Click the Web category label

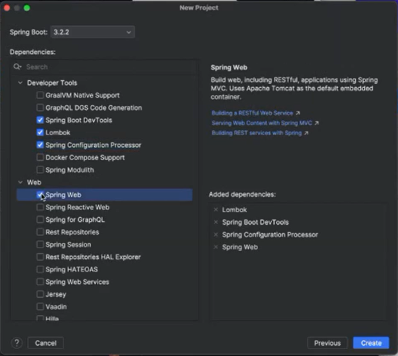[x=34, y=182]
